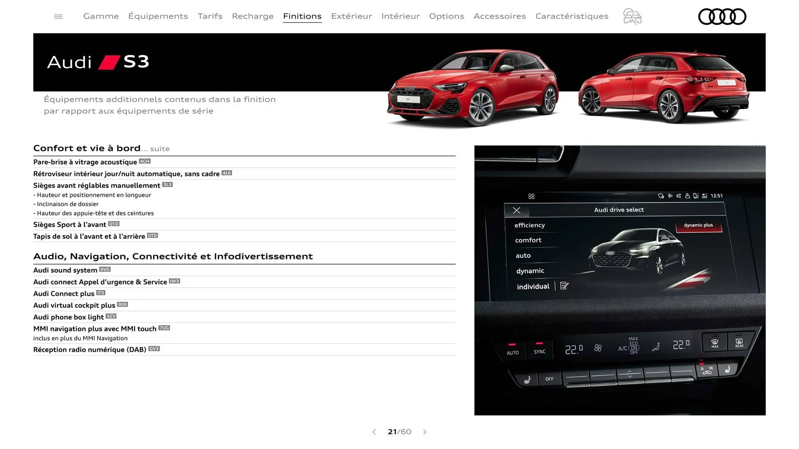Enable SYNC temperature mode

click(539, 351)
